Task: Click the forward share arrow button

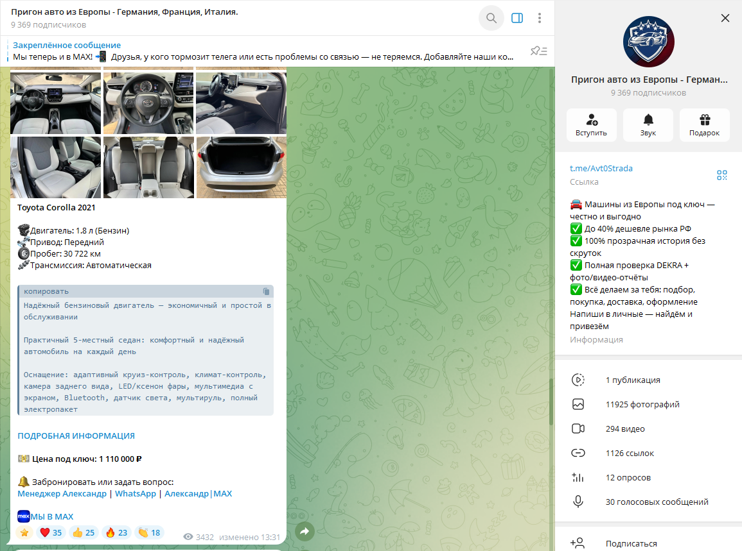Action: (x=305, y=532)
